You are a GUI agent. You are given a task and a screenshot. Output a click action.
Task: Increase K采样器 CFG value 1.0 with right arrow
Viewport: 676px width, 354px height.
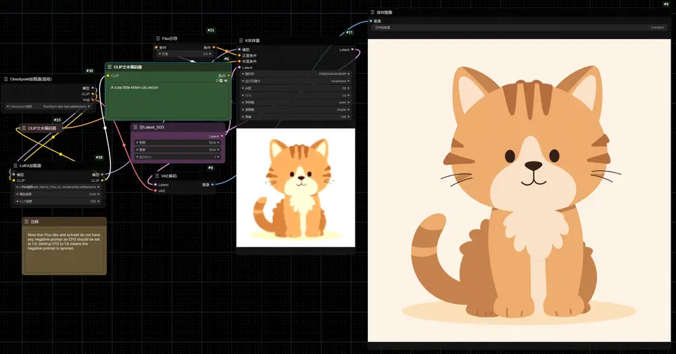pyautogui.click(x=348, y=96)
